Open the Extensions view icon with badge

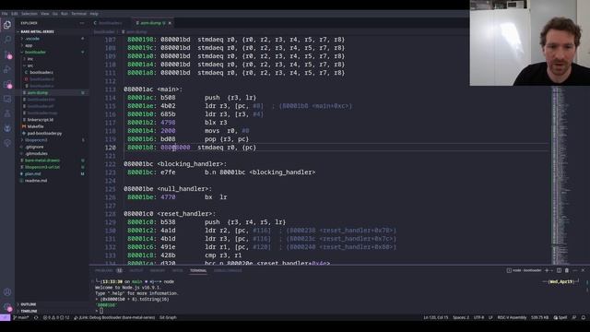[x=7, y=84]
